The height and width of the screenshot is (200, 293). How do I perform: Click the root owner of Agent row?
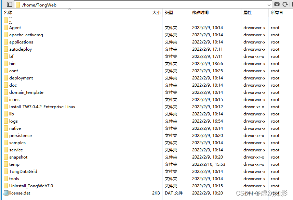[275, 28]
